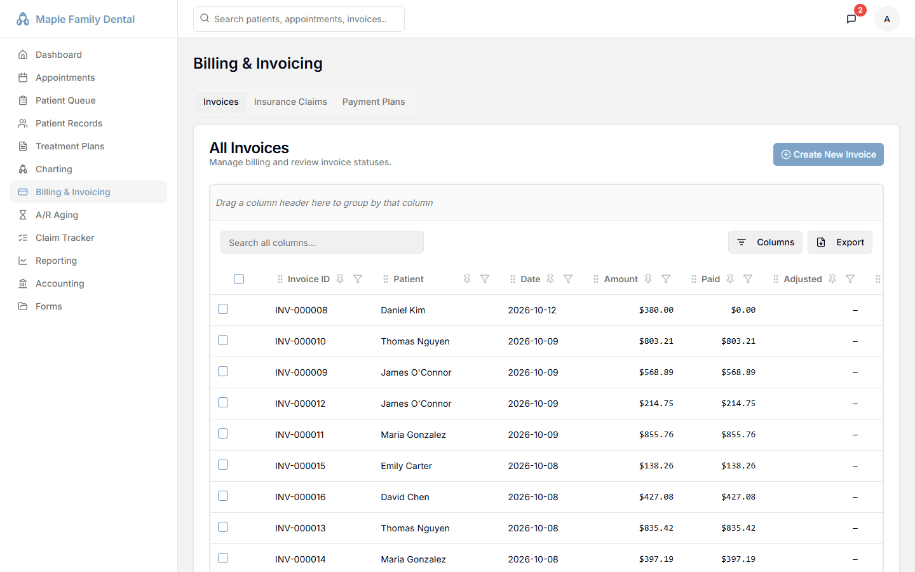Click the Patient Queue clipboard icon
Image resolution: width=915 pixels, height=572 pixels.
pyautogui.click(x=23, y=100)
